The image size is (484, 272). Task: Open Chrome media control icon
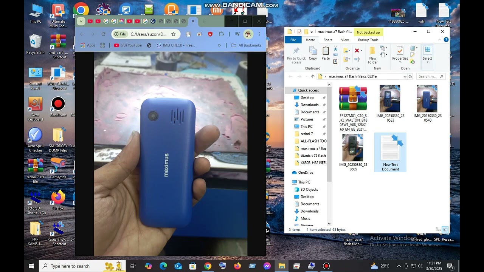coord(237,34)
